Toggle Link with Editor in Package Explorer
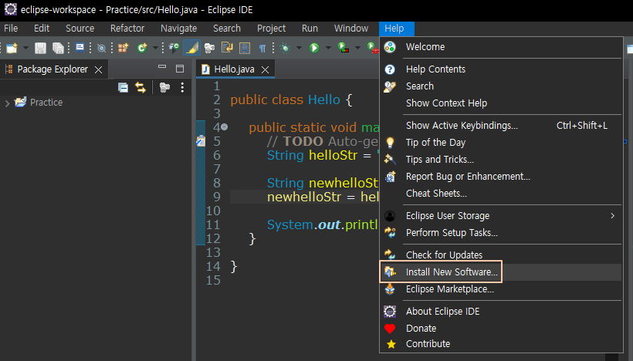The width and height of the screenshot is (633, 361). click(140, 87)
